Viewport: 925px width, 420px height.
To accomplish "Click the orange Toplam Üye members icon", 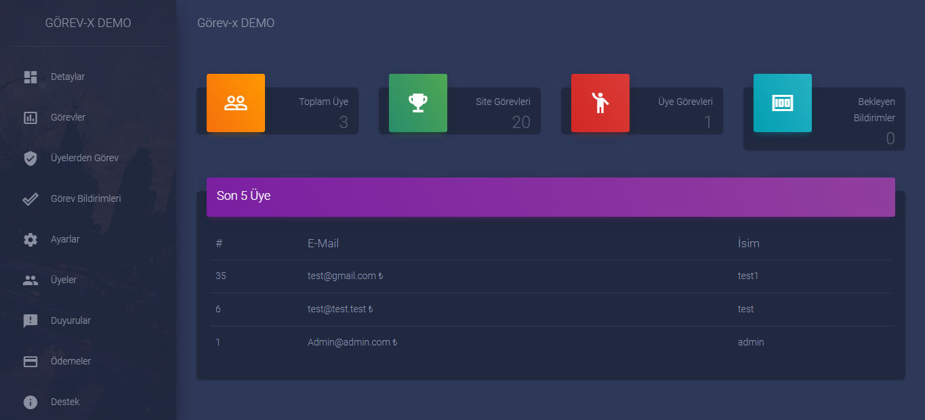I will [236, 103].
